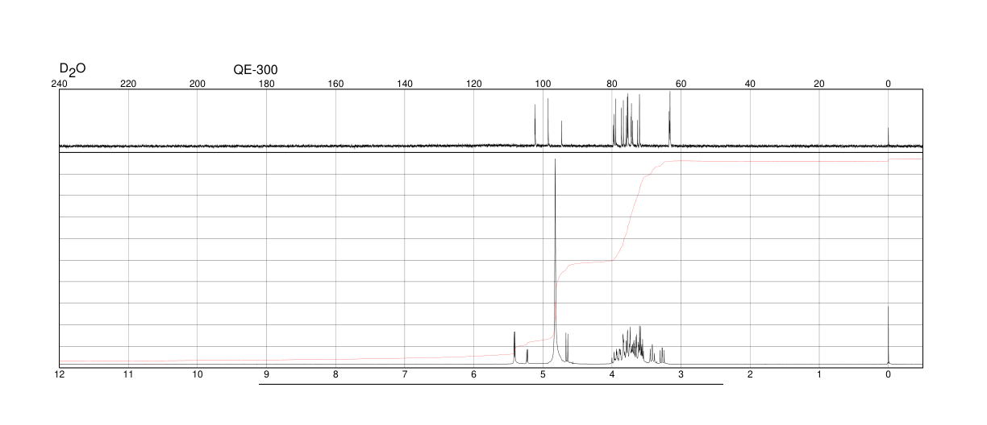Click the small proton peak near 5.2 ppm

tap(527, 357)
